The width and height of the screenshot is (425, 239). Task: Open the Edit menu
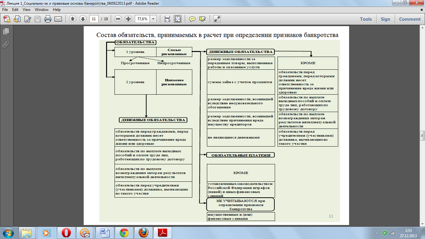pos(15,10)
